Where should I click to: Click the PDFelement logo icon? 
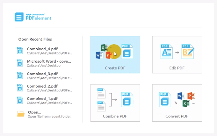coord(19,17)
